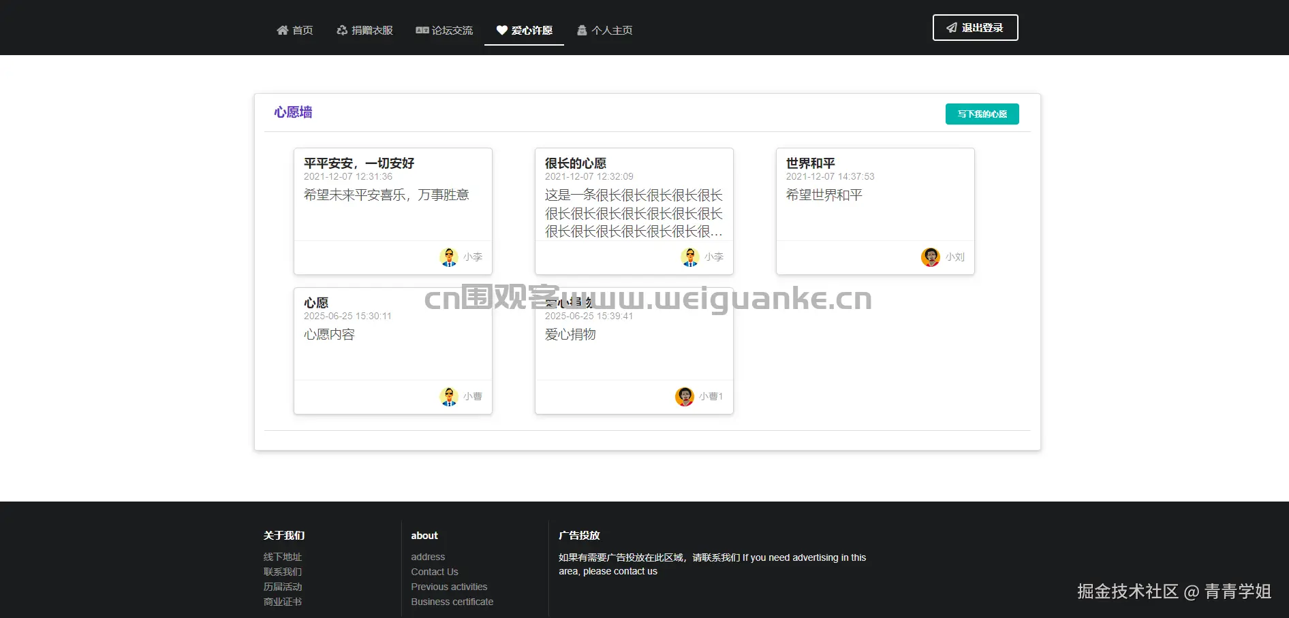Click the timestamp 2021-12-07 12:32:09
The width and height of the screenshot is (1289, 618).
[589, 176]
